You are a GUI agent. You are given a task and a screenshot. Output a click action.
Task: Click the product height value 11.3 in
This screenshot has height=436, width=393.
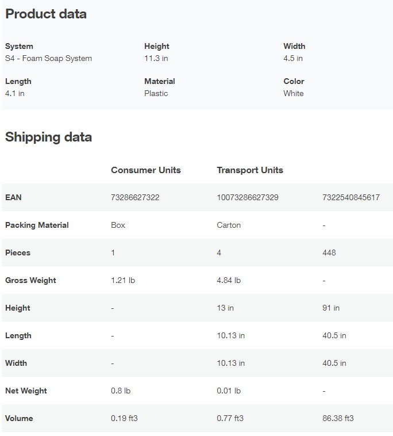pos(155,58)
